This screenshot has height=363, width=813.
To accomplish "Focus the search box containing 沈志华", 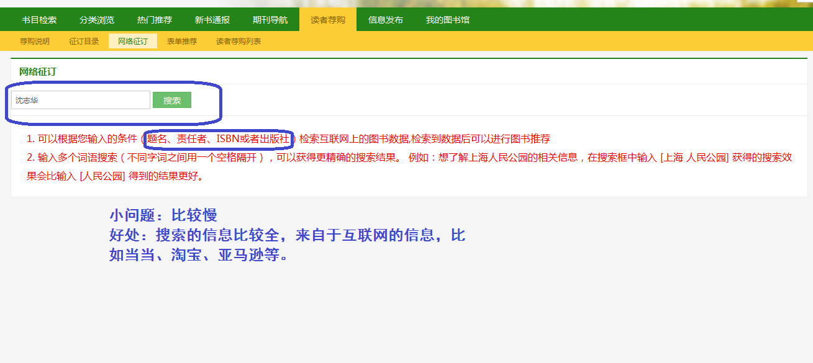I will coord(81,100).
